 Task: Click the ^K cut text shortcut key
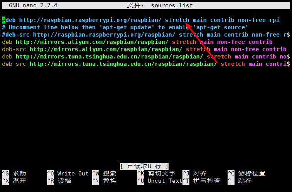pos(141,174)
